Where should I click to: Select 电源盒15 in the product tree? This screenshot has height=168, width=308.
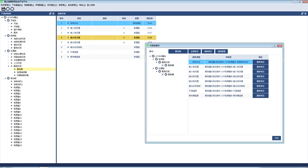pyautogui.click(x=18, y=130)
